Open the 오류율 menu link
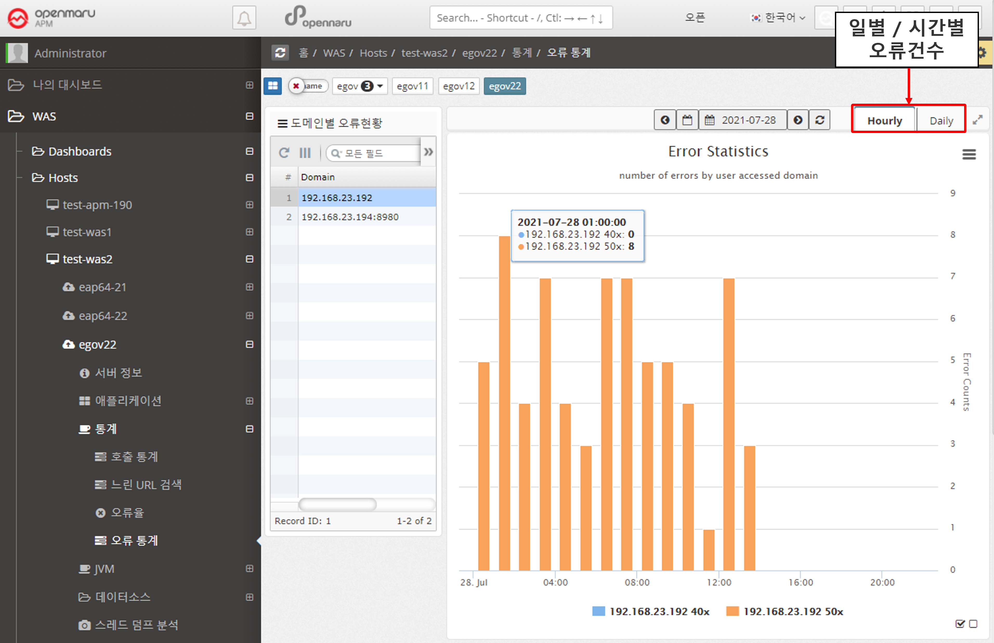994x643 pixels. click(127, 512)
